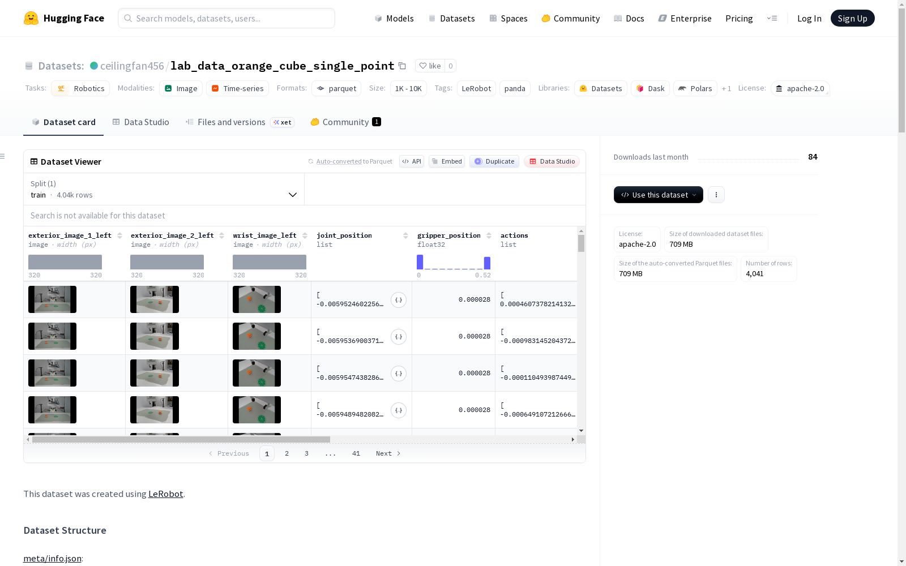Jump to page 41 of the table

coord(356,453)
